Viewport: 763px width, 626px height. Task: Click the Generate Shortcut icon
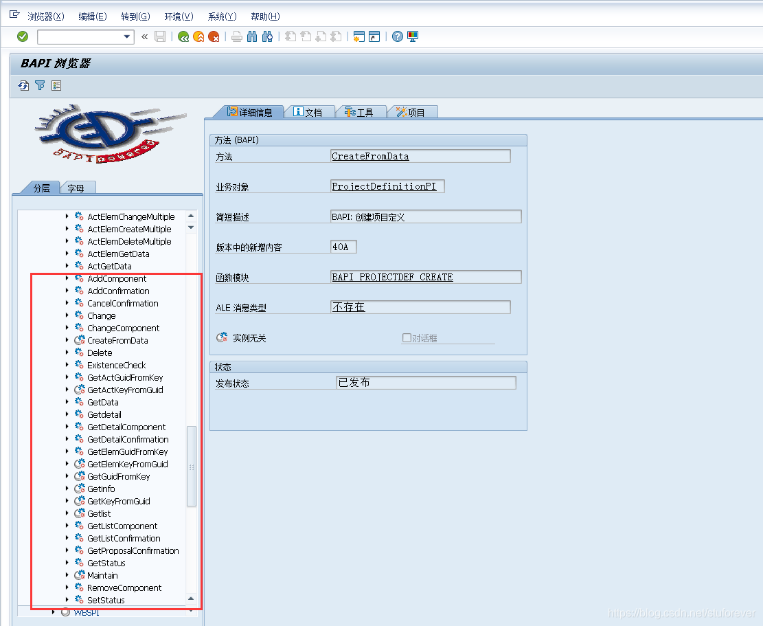374,36
